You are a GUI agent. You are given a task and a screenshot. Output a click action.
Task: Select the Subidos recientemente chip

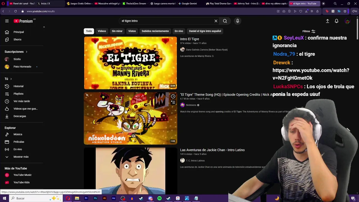155,31
